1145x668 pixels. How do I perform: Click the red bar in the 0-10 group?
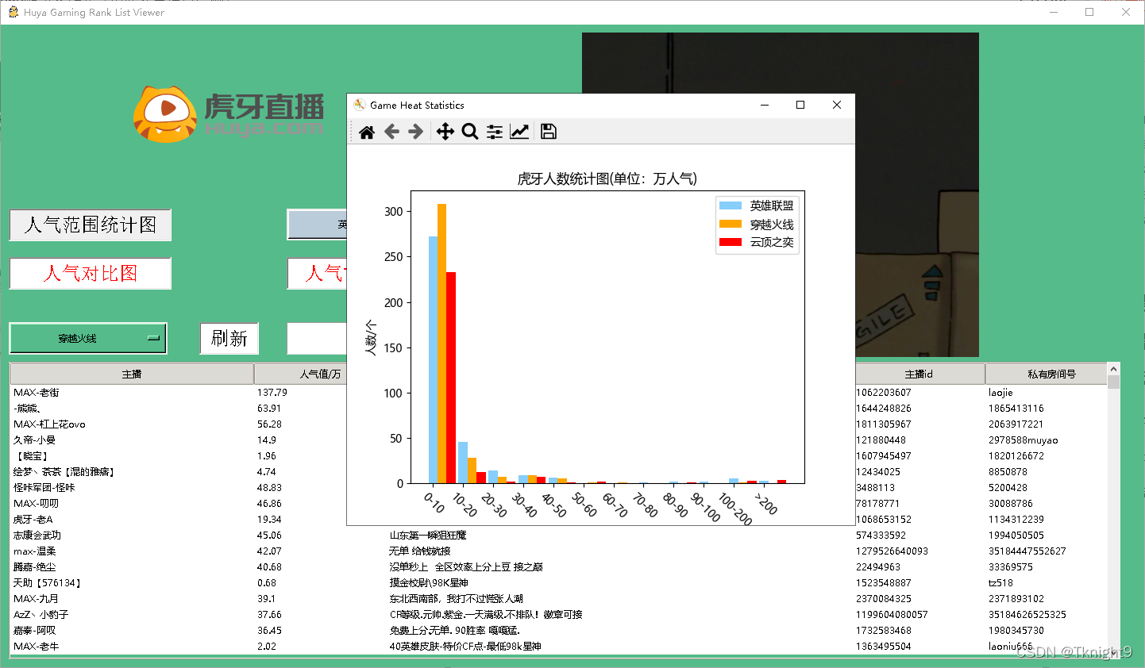(451, 378)
